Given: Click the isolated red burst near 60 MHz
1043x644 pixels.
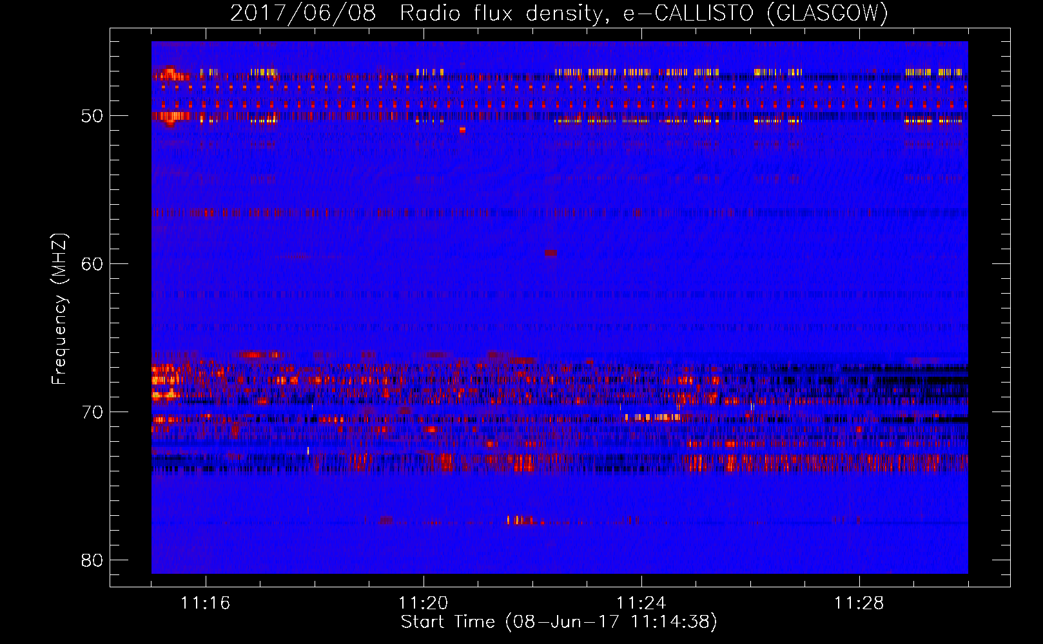Looking at the screenshot, I should [x=551, y=253].
